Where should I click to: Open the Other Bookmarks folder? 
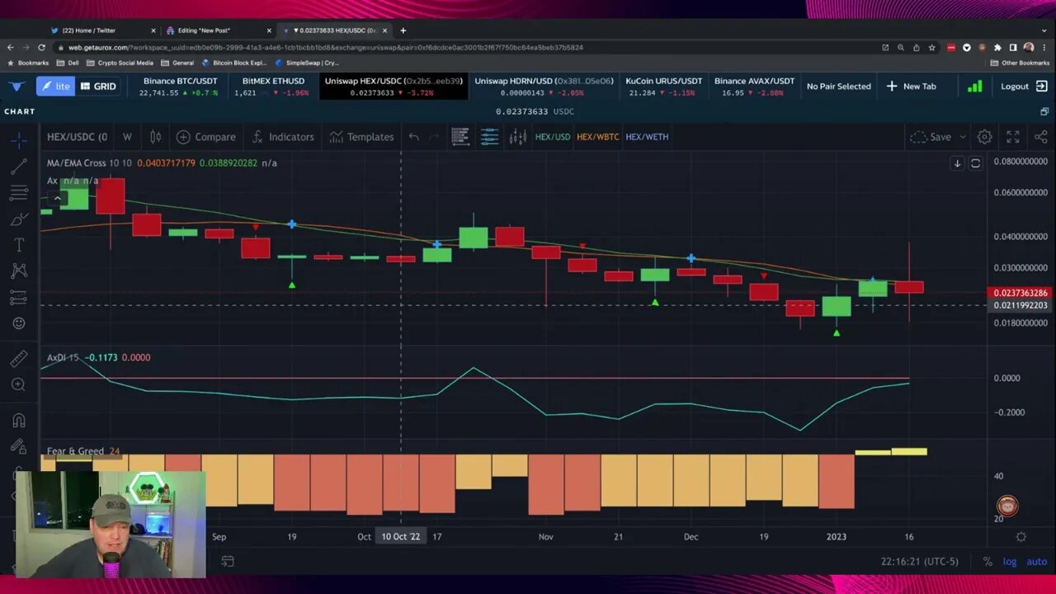pyautogui.click(x=1019, y=63)
